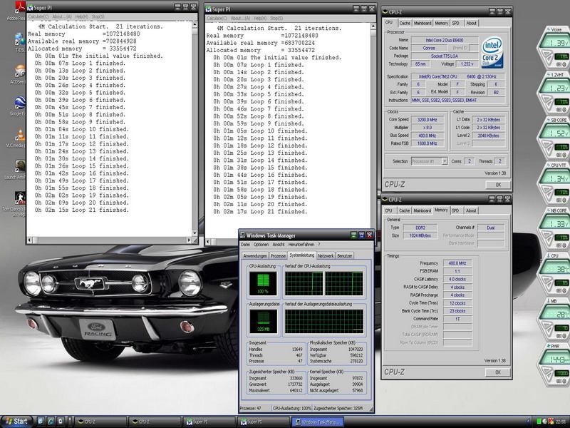This screenshot has width=570, height=428.
Task: Activate the first CPU-Z taskbar button
Action: pos(100,422)
